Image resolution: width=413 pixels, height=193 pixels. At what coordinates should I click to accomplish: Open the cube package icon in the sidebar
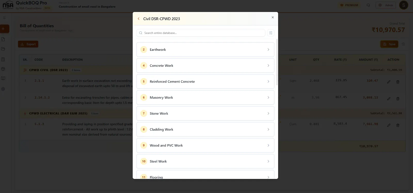click(3, 69)
